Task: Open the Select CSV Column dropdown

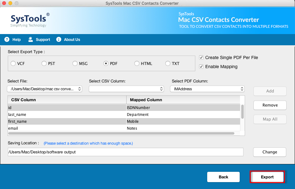Action: tap(126, 89)
